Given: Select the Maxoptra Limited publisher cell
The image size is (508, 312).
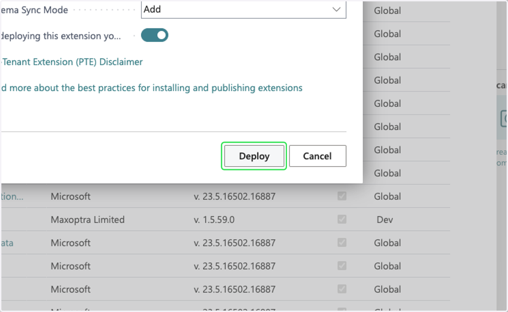Looking at the screenshot, I should (88, 220).
